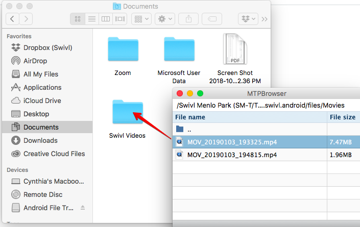The image size is (360, 227).
Task: Select AirDrop in the Finder sidebar
Action: click(x=36, y=61)
